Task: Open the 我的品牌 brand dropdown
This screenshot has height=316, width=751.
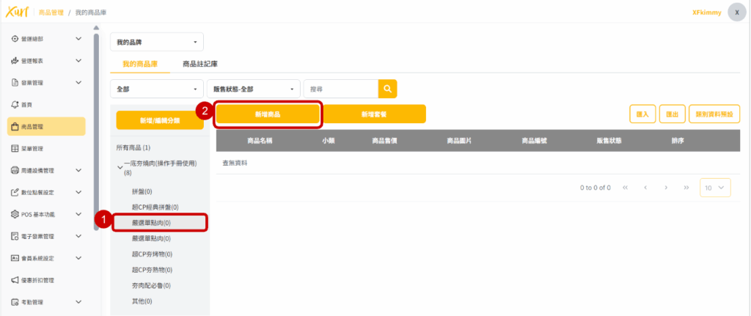Action: pos(156,42)
